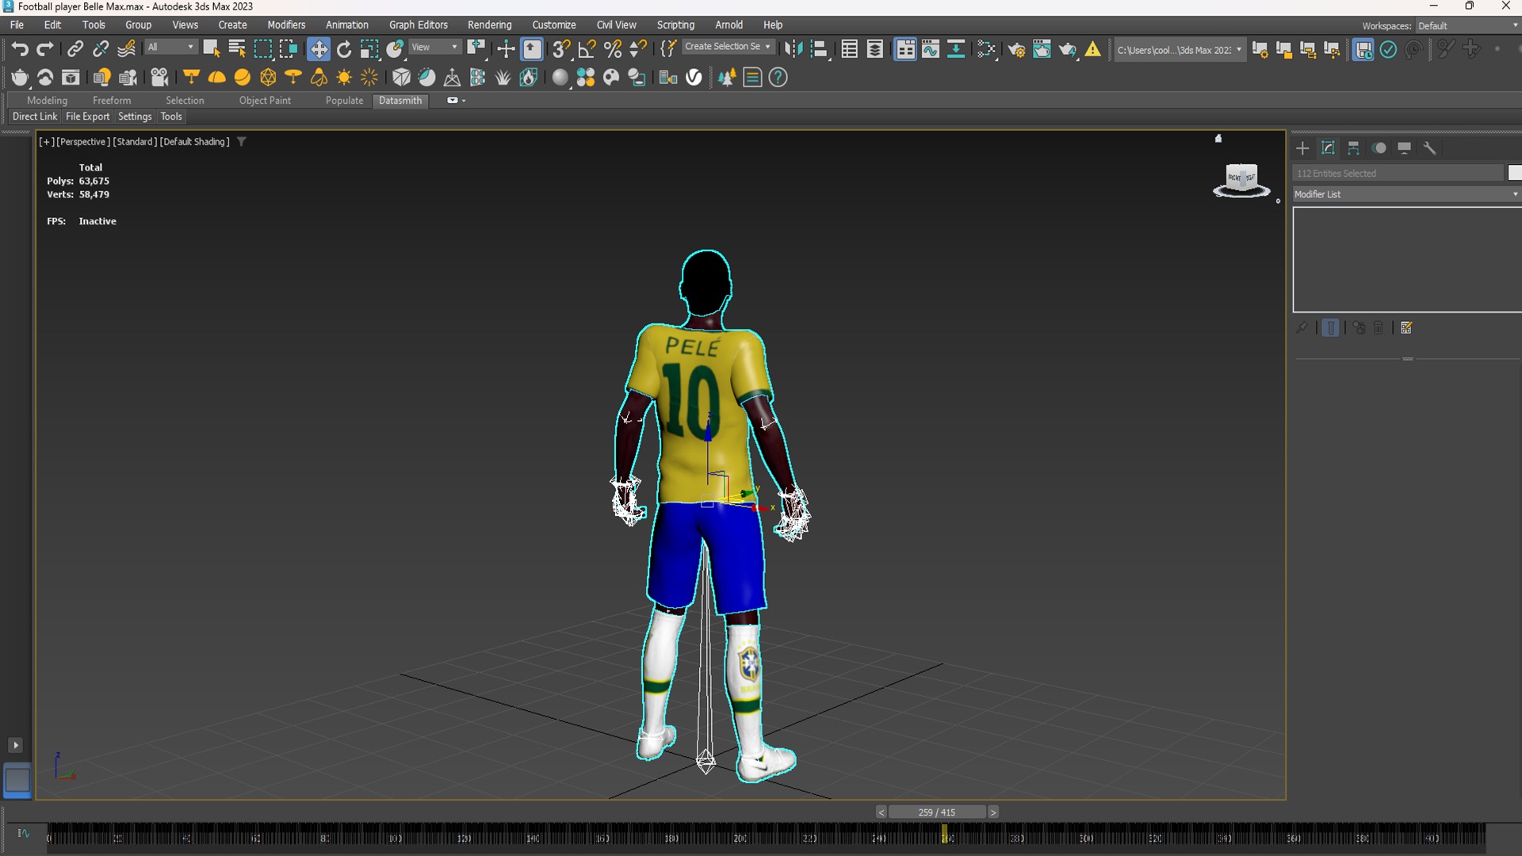1522x856 pixels.
Task: Click the Select and Place tool
Action: tap(396, 49)
